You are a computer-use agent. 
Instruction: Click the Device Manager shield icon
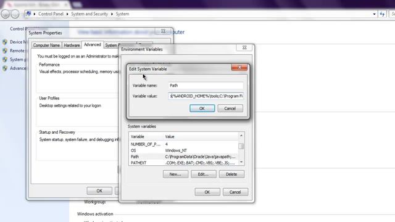click(x=5, y=42)
